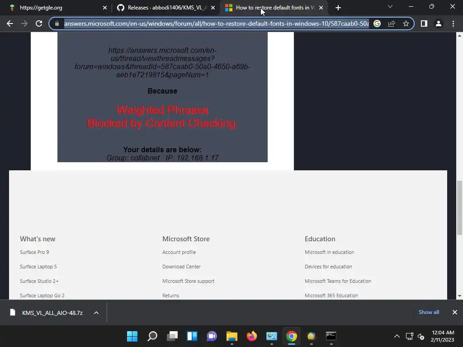Share this page icon

(x=392, y=23)
